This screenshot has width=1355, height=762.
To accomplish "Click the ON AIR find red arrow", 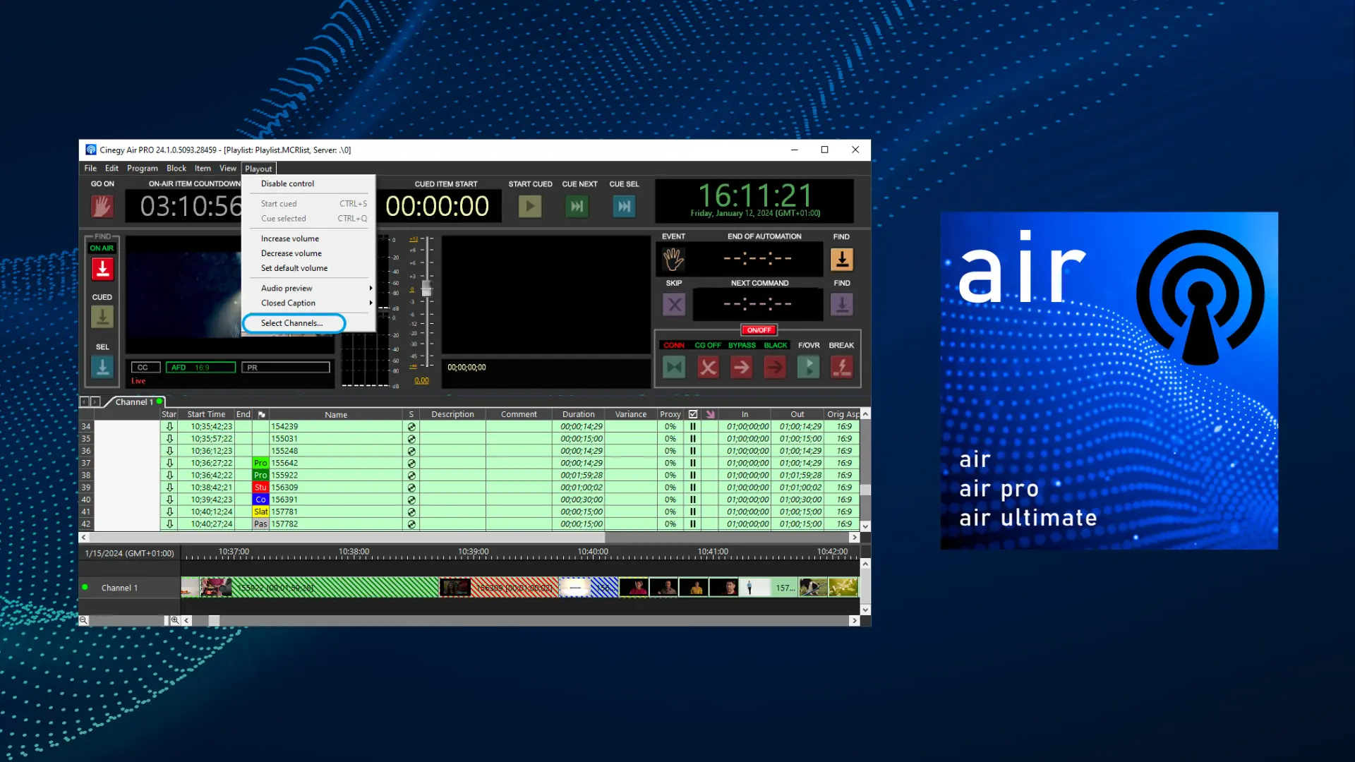I will coord(102,269).
